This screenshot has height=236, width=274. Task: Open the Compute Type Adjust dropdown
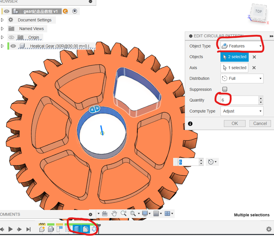point(242,111)
